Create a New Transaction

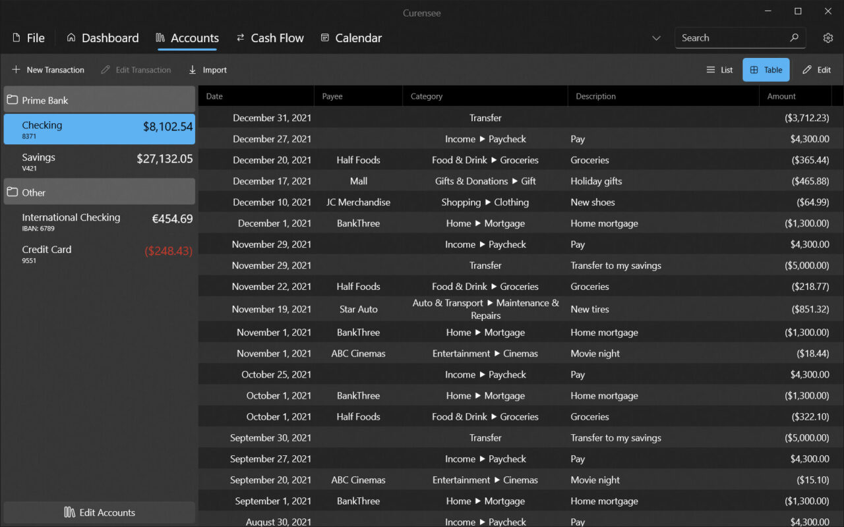[48, 70]
